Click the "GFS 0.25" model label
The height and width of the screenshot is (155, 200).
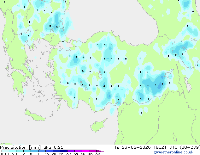(x=53, y=147)
